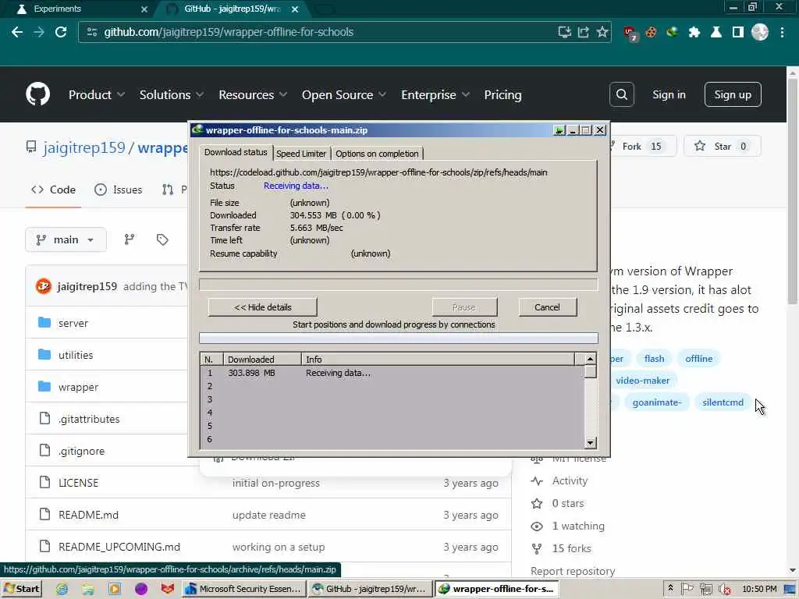Select the Download status tab
The image size is (799, 599).
(x=236, y=152)
